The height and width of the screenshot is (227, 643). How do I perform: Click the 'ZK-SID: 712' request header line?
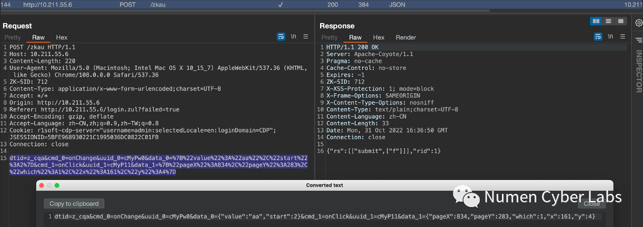click(28, 81)
